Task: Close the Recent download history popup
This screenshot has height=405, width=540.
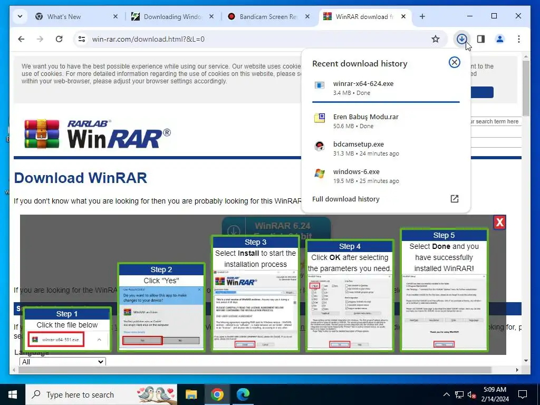Action: coord(454,62)
